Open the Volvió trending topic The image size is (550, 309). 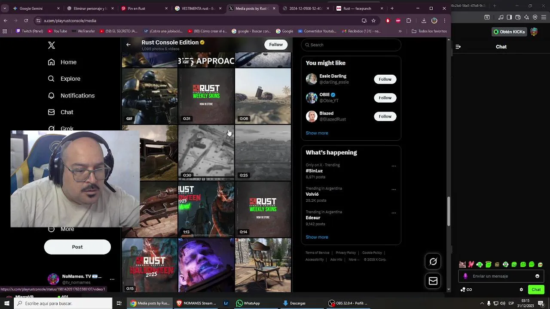pos(312,194)
